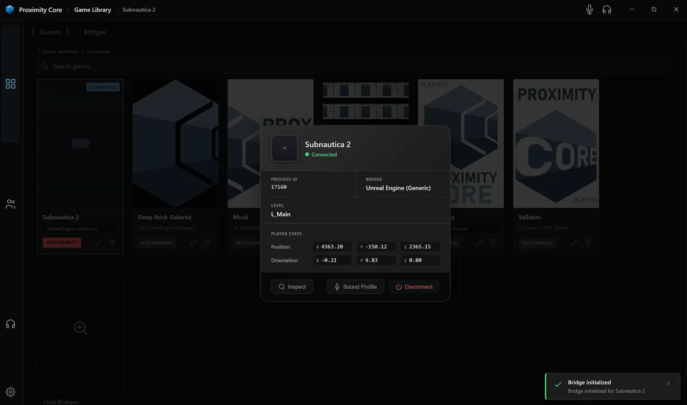Click the search magnifier icon

44,66
